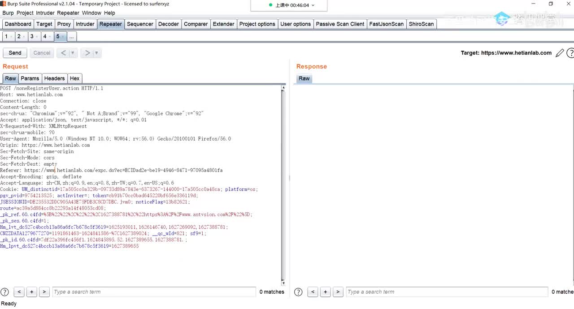Open the Repeater menu
Screen dimensions: 574x309
click(68, 13)
